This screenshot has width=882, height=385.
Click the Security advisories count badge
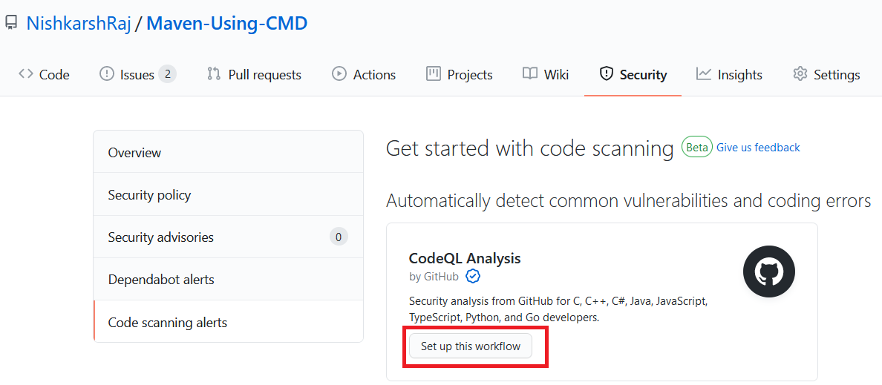[x=339, y=237]
